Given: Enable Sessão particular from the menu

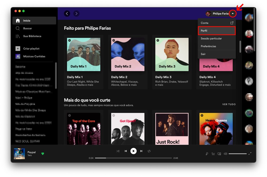Looking at the screenshot, I should pyautogui.click(x=211, y=38).
